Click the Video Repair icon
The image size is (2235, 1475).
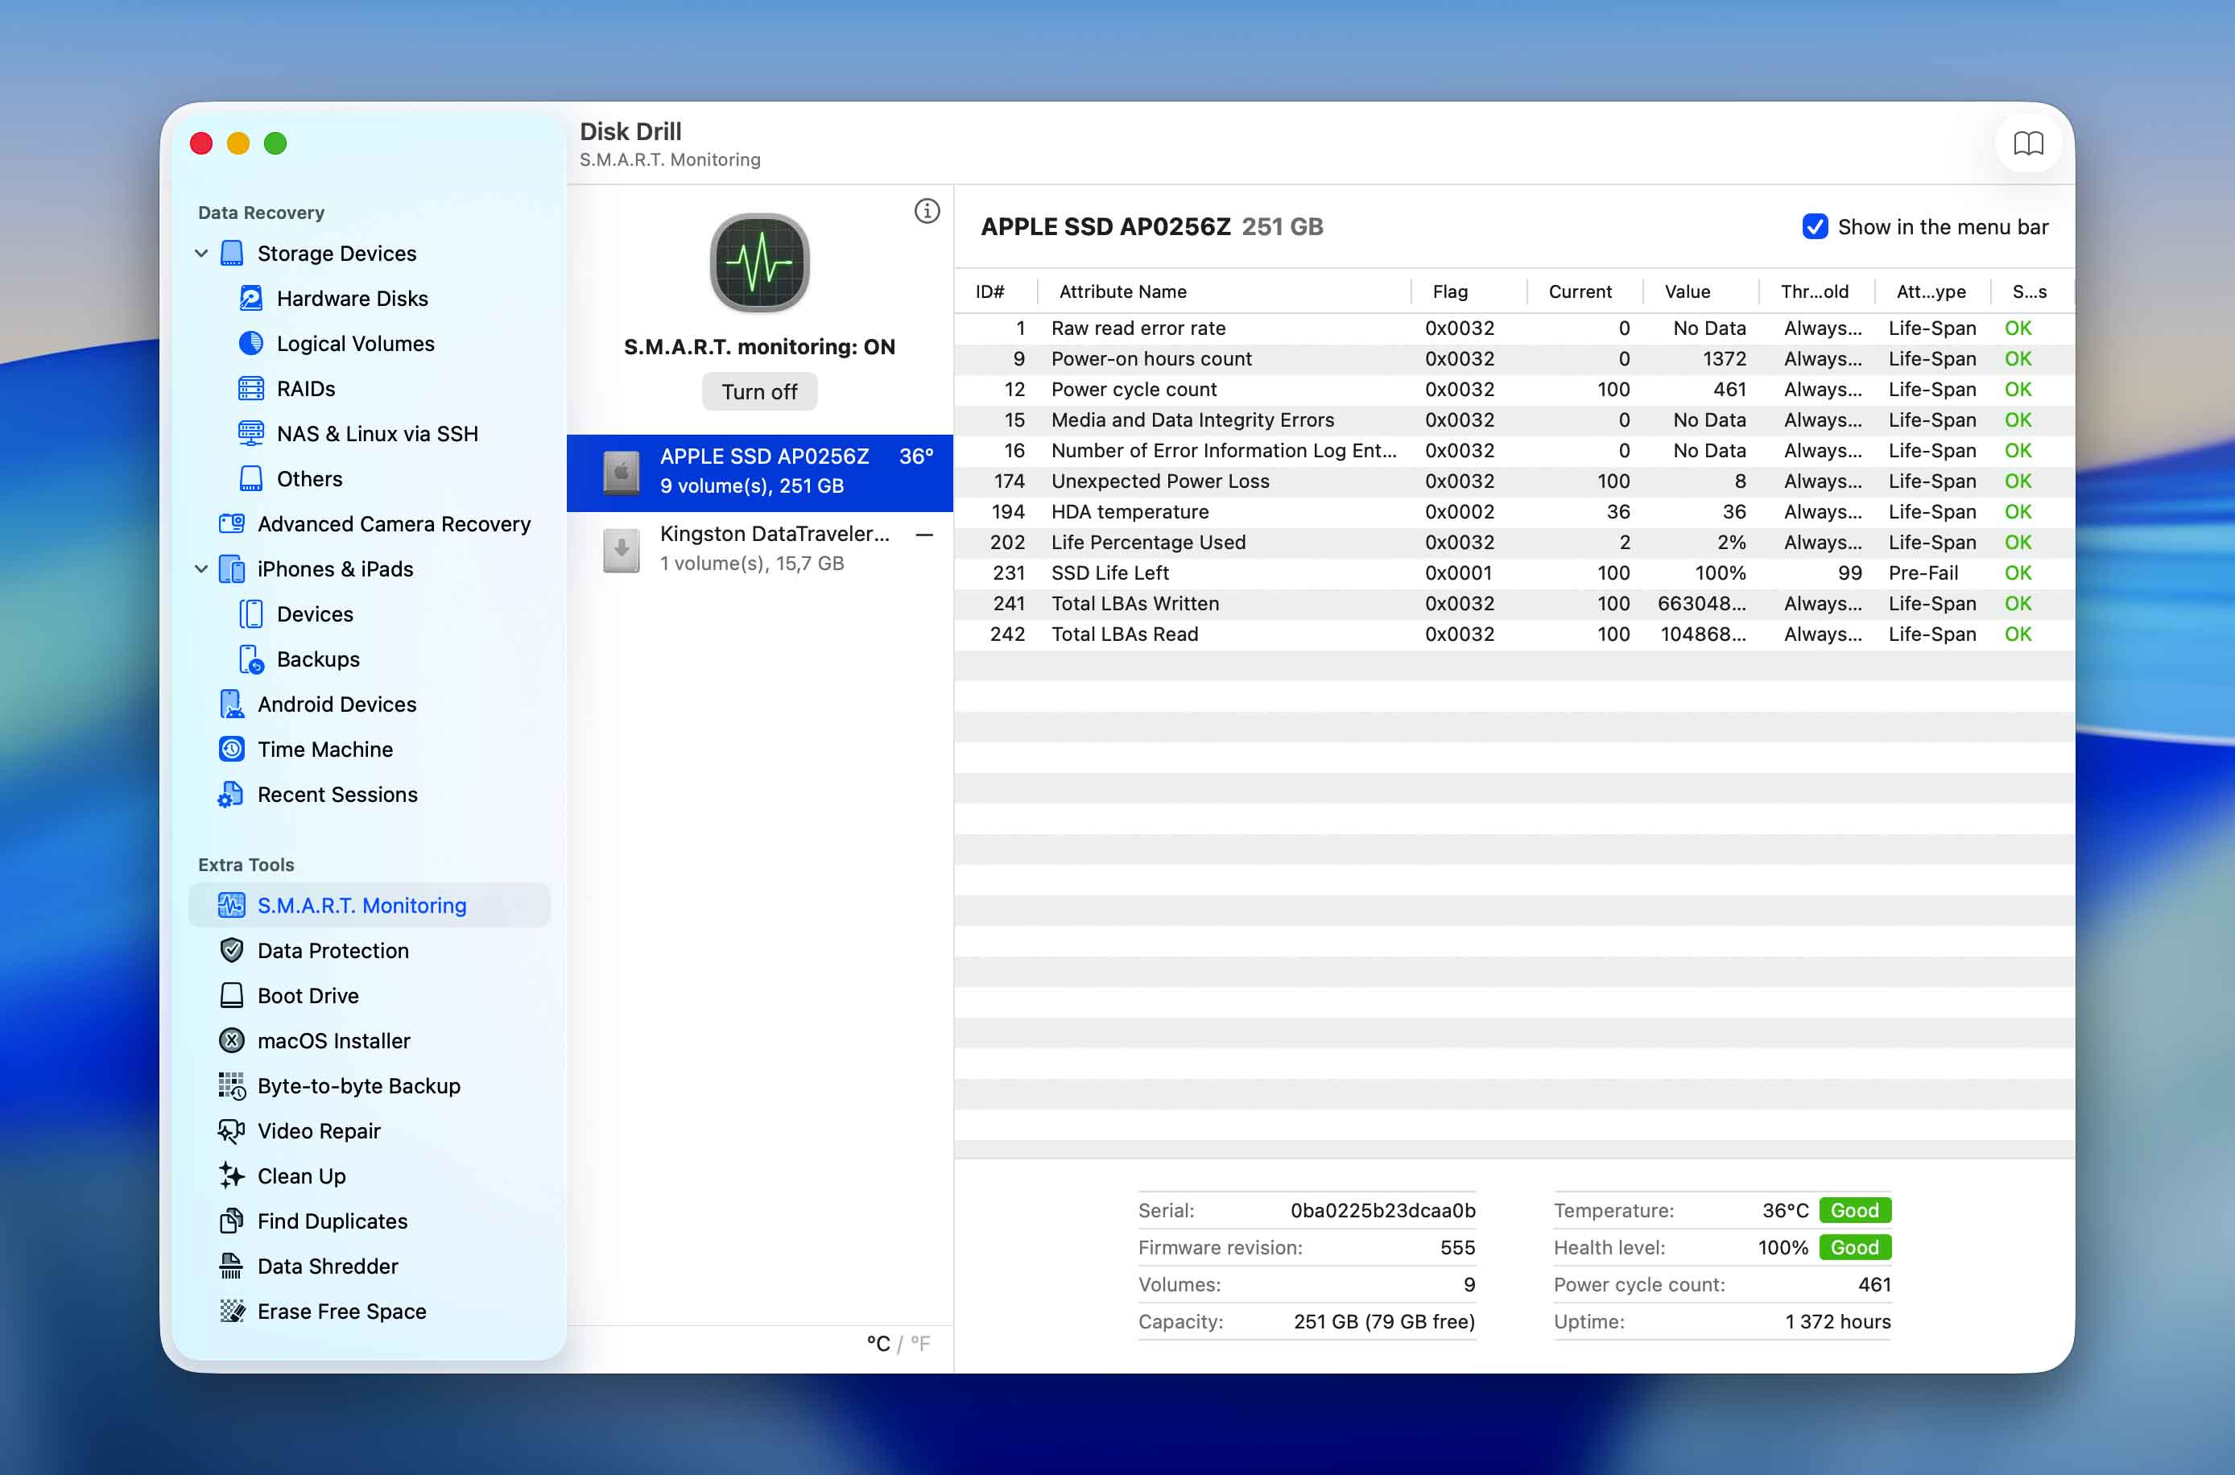click(x=231, y=1130)
